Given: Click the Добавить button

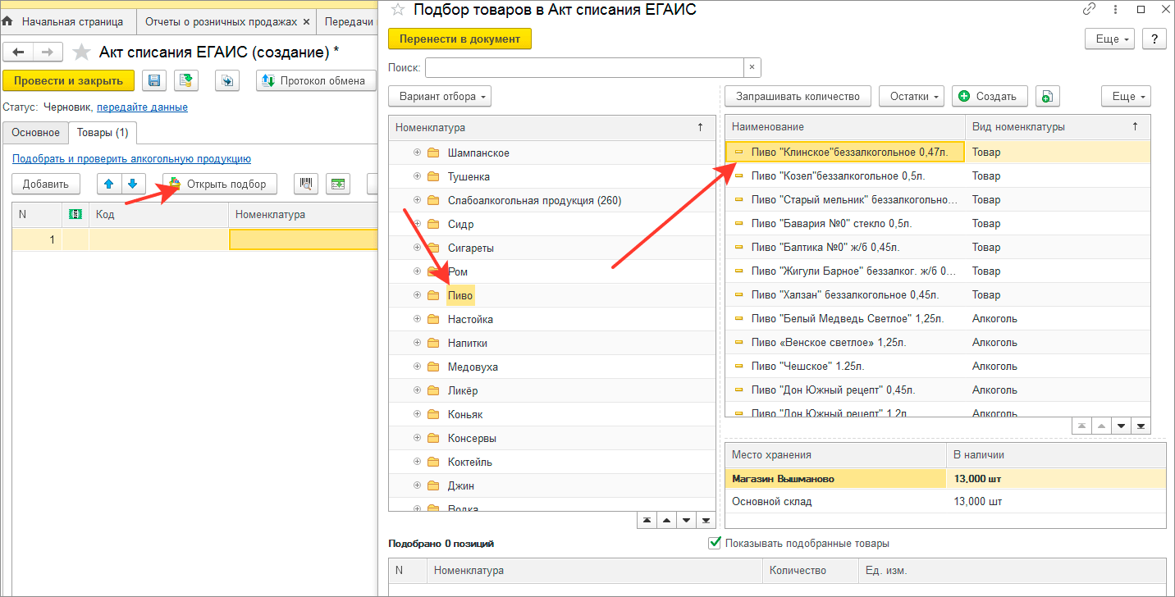Looking at the screenshot, I should point(46,184).
